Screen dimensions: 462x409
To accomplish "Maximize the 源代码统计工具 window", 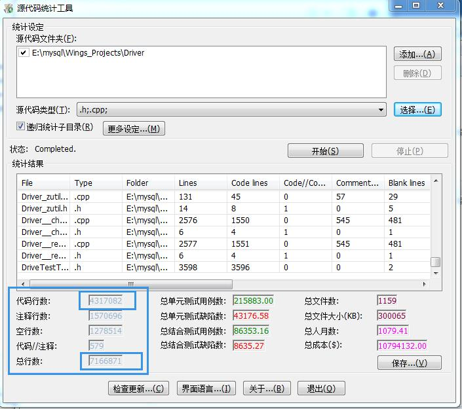I will 416,6.
